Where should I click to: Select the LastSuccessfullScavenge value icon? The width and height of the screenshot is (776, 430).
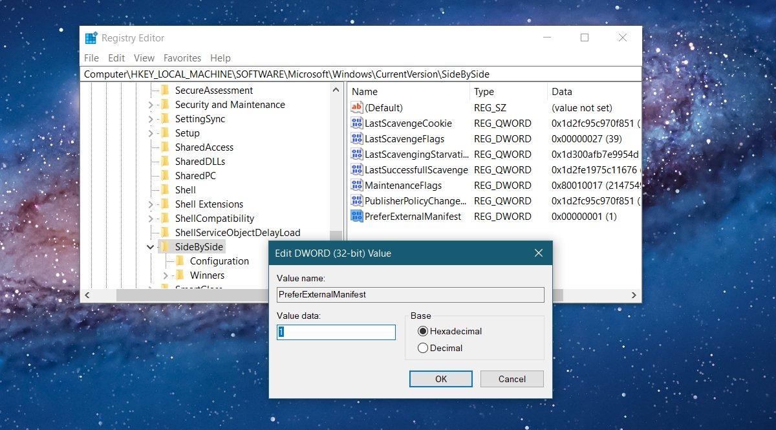point(357,170)
